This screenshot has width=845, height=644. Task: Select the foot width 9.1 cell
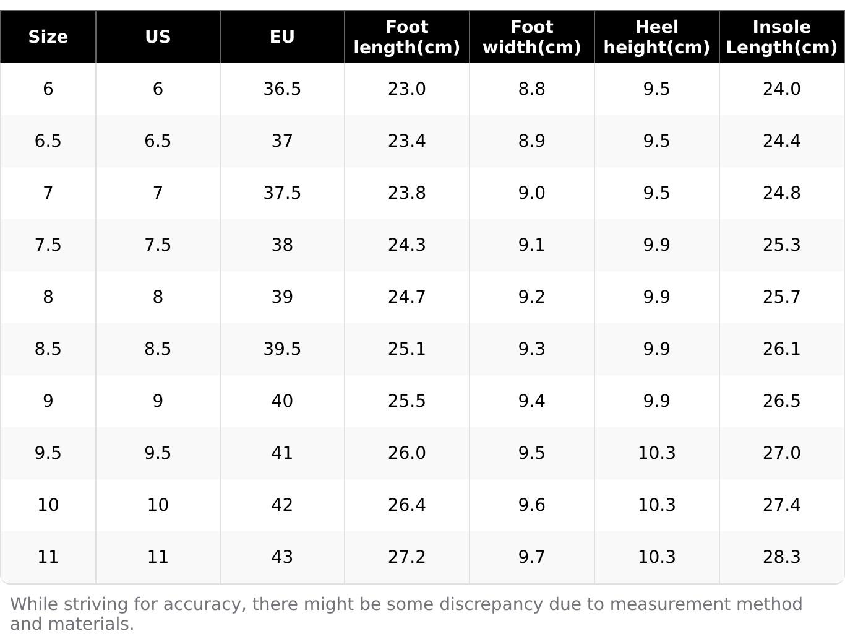coord(531,245)
